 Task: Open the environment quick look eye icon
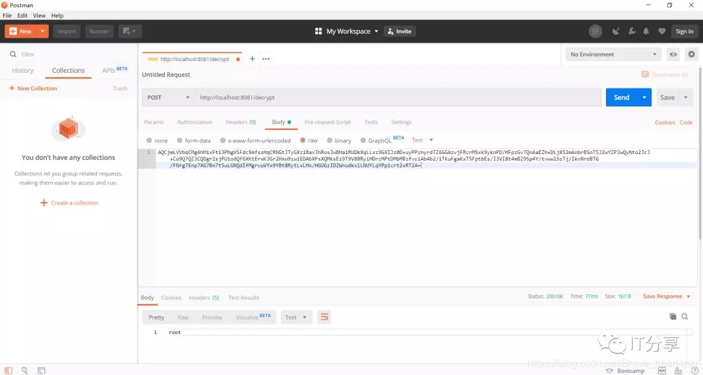[674, 54]
